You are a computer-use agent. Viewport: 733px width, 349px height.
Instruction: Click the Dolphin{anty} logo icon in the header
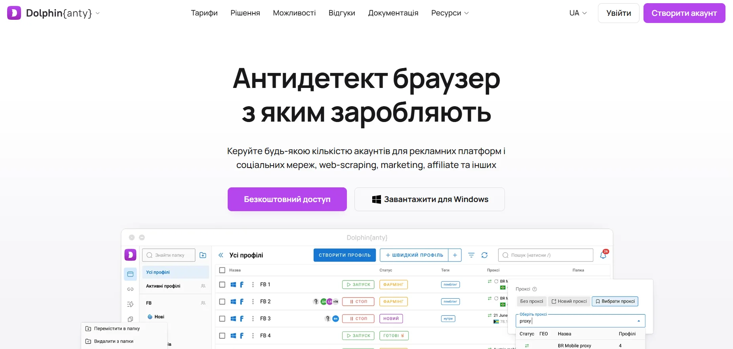[14, 13]
